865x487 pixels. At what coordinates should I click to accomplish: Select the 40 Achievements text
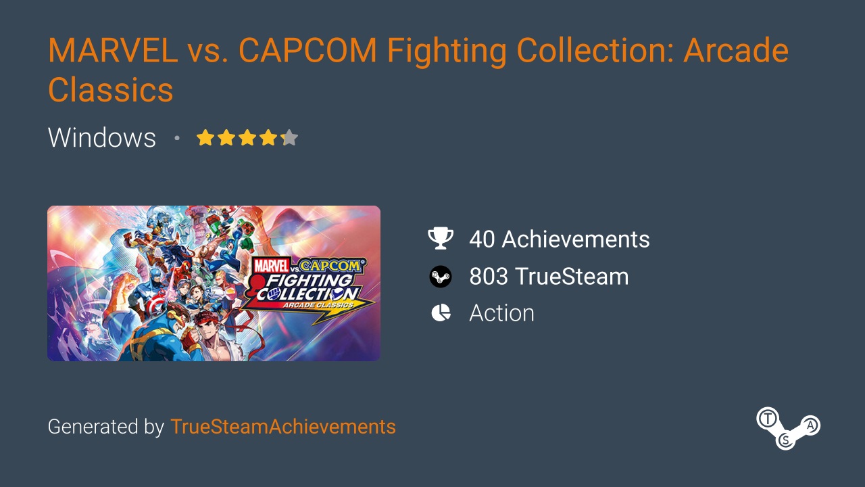pos(560,239)
